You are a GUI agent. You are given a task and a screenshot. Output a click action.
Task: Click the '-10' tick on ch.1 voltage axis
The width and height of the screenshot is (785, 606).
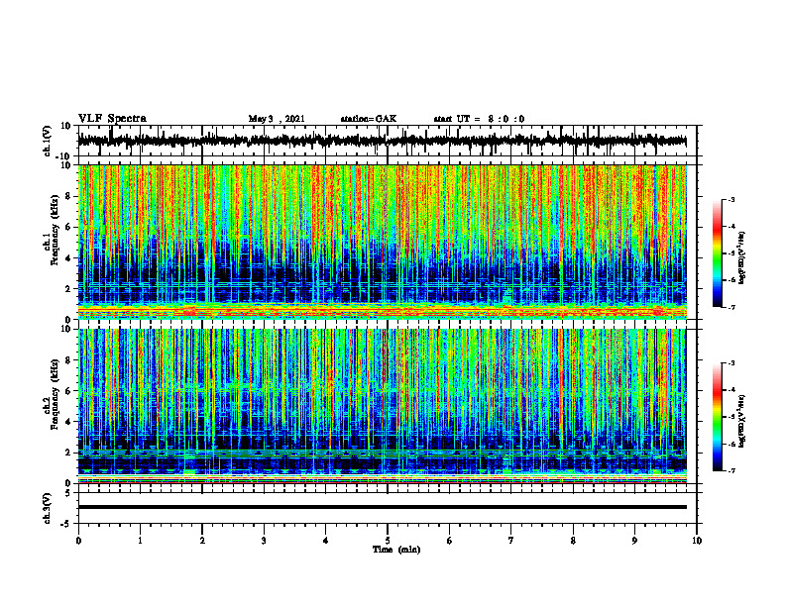point(63,156)
